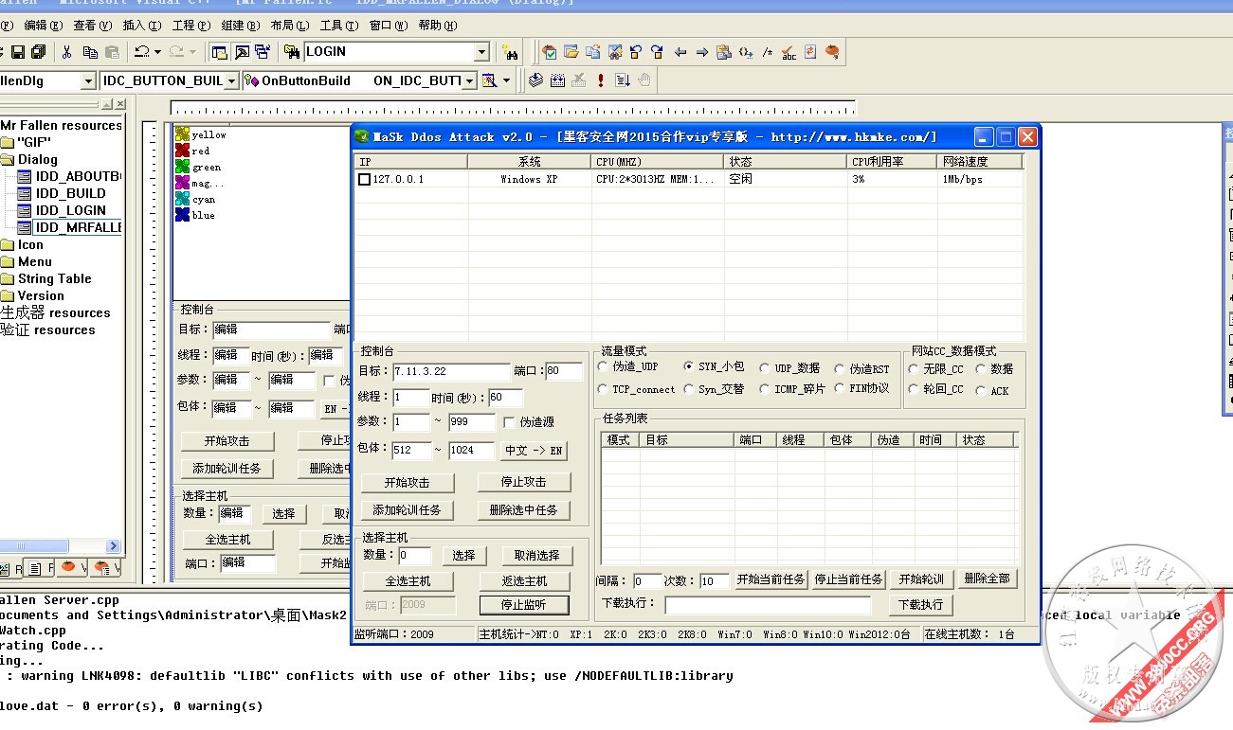
Task: Click the spell-check 'abc' toolbar icon
Action: pyautogui.click(x=789, y=52)
